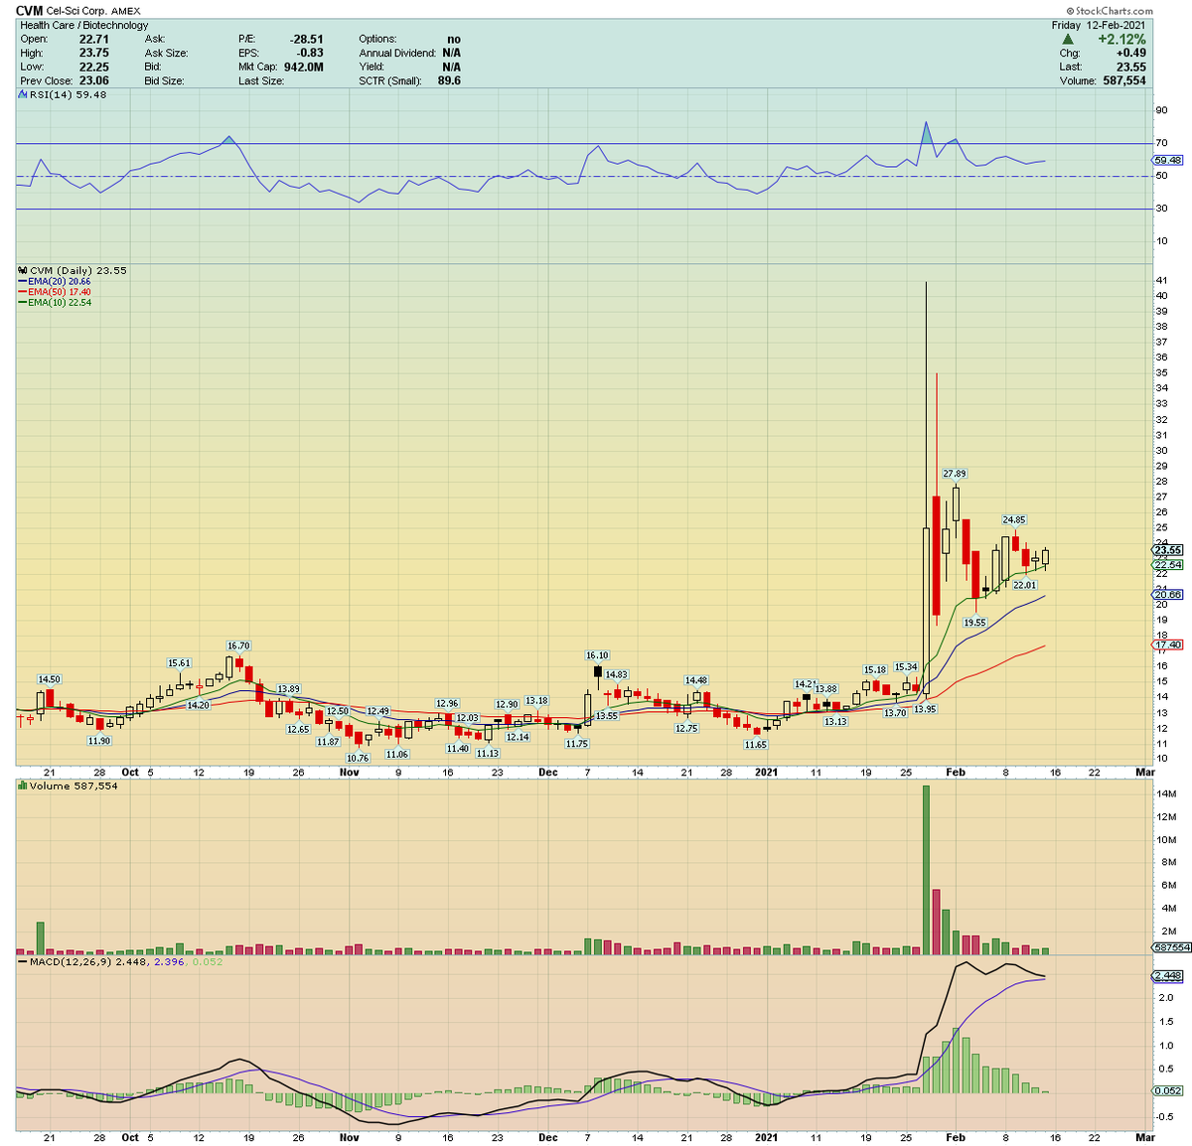Click the 16.70 October peak annotation
This screenshot has width=1192, height=1146.
(x=238, y=645)
